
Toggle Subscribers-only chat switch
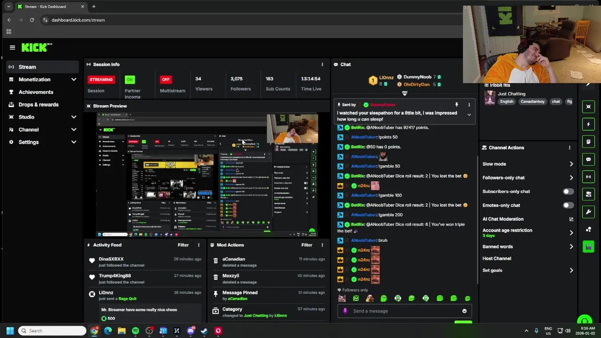568,192
